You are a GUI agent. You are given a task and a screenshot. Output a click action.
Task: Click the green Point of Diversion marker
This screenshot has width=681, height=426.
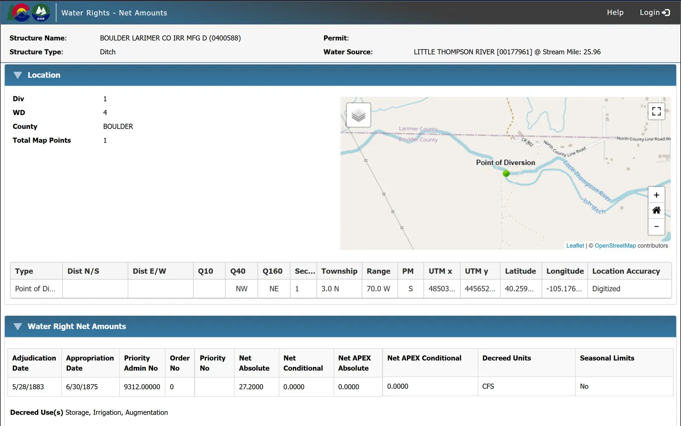point(506,173)
